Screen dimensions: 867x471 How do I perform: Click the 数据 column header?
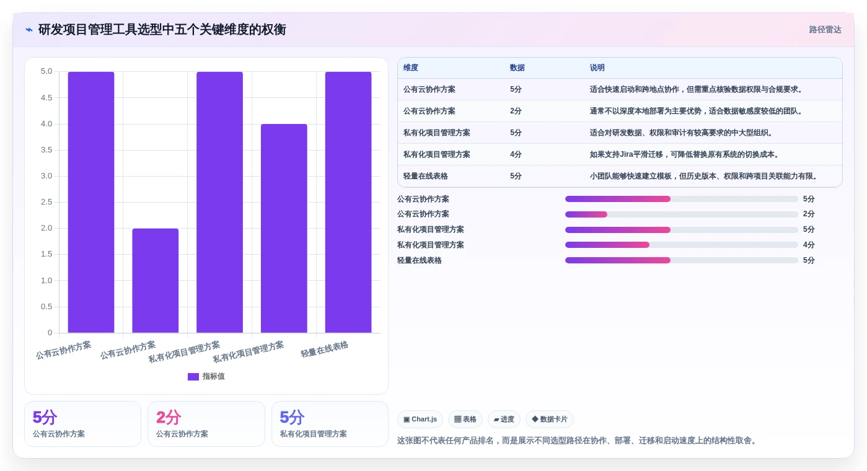(x=517, y=68)
